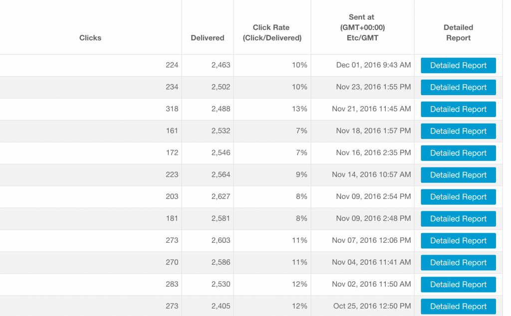511x316 pixels.
Task: Click the Click Rate column header
Action: [x=272, y=32]
